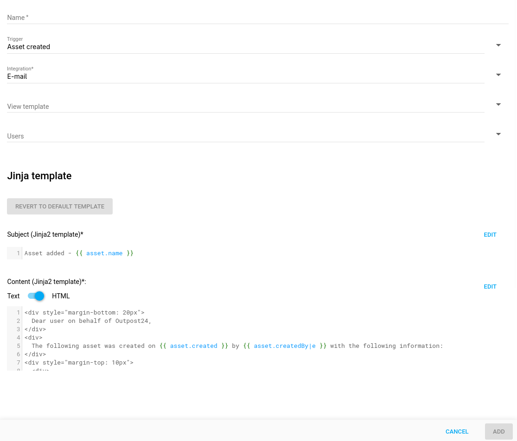Viewport: 517px width, 441px height.
Task: Click the Users dropdown arrow
Action: pyautogui.click(x=498, y=134)
